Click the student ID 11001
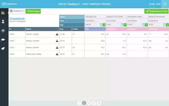The width and height of the screenshot is (169, 106). point(12,34)
